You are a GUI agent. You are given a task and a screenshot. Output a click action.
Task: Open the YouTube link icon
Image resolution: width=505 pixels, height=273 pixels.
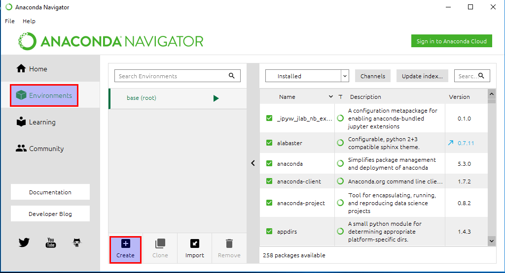click(x=51, y=243)
